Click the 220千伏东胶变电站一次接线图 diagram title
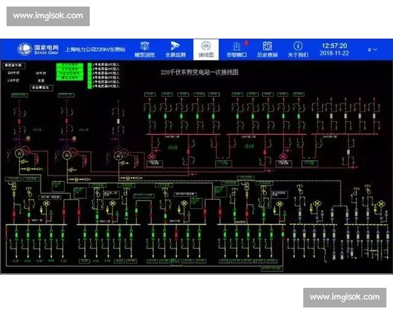Viewport: 393px width, 314px height. (x=196, y=73)
